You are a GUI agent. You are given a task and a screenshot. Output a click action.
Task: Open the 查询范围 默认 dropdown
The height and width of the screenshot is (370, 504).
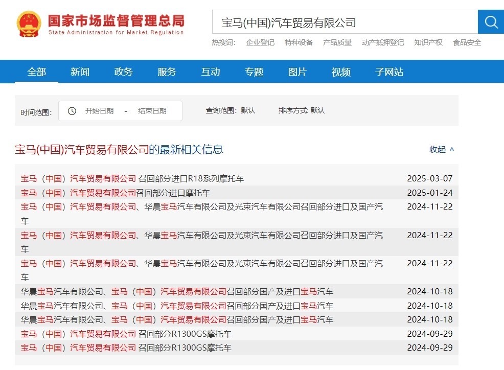coord(231,110)
